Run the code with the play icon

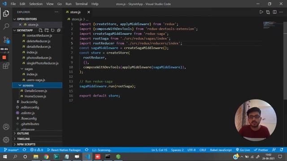(x=261, y=12)
